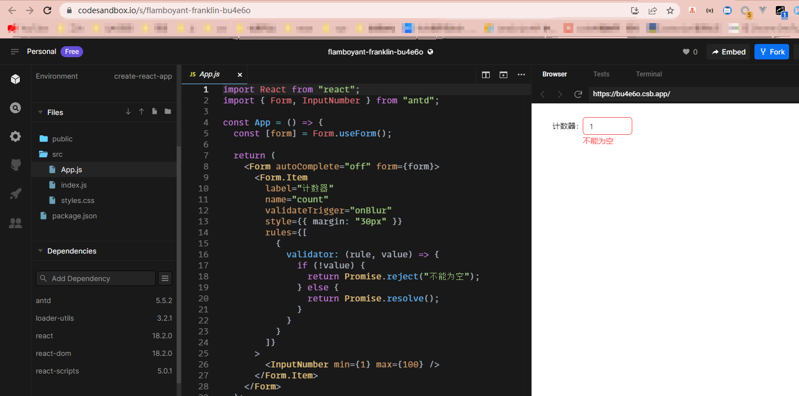
Task: Open the search sidebar with magnifier icon
Action: (x=15, y=108)
